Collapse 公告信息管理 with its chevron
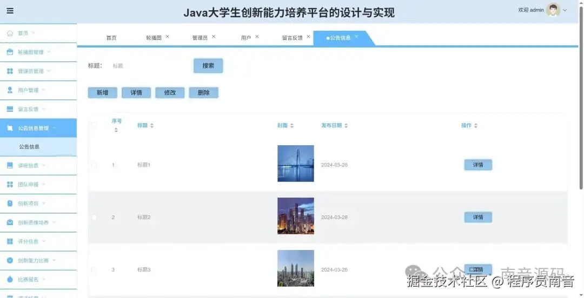The image size is (584, 298). tap(54, 128)
